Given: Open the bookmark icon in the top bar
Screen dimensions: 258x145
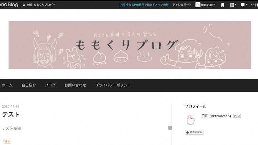Looking at the screenshot, I should click(223, 5).
